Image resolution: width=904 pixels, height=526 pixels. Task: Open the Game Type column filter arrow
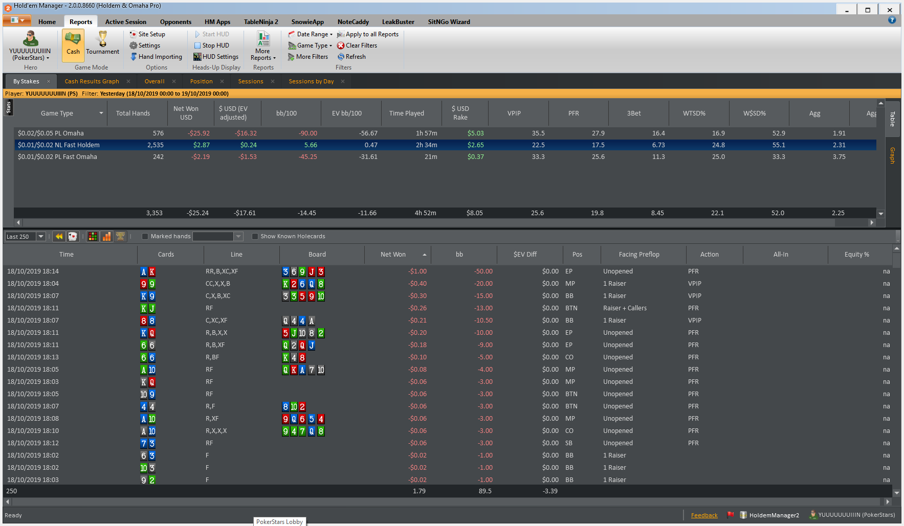coord(101,113)
